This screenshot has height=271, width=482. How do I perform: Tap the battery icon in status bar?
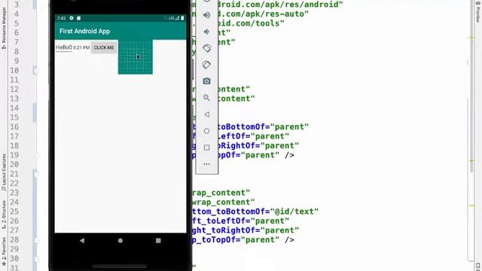click(x=182, y=18)
